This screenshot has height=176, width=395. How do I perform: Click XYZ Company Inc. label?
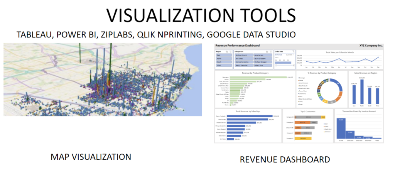point(371,46)
